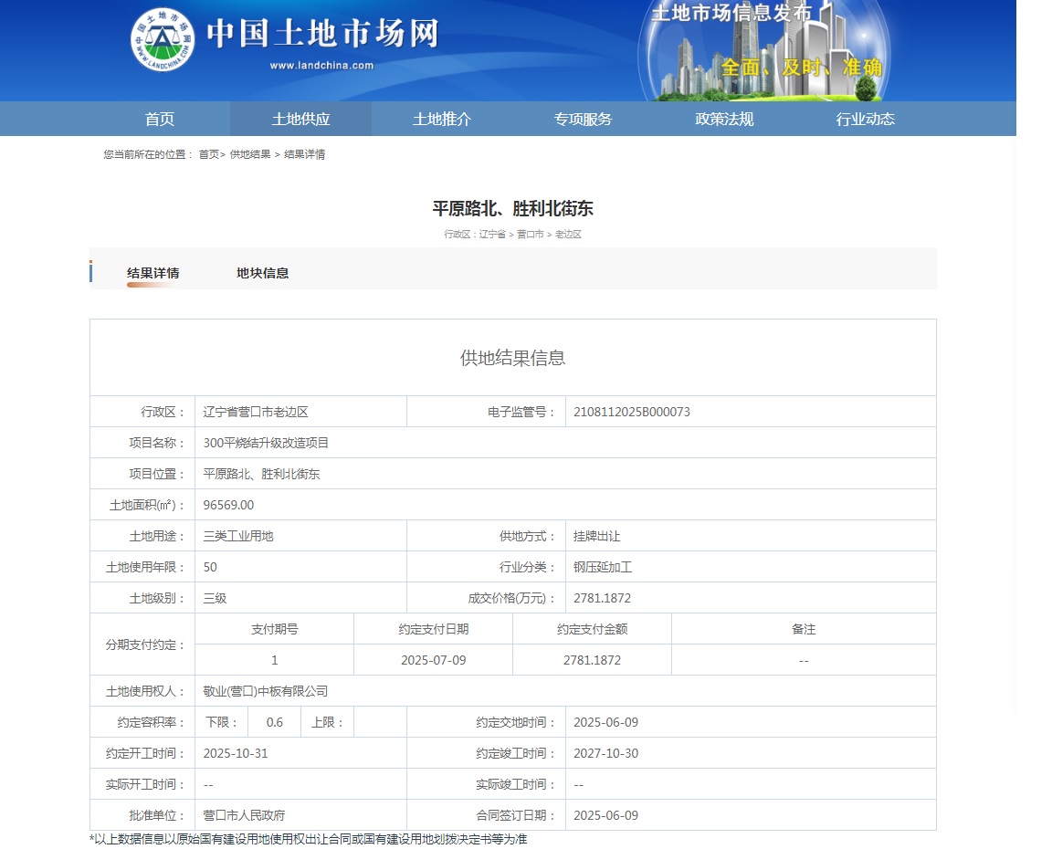The width and height of the screenshot is (1052, 849).
Task: Click the 土地面积(㎡) row label
Action: point(147,505)
